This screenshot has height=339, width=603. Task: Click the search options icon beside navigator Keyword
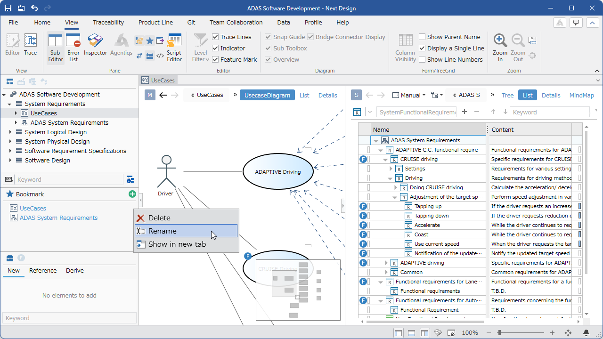(x=130, y=179)
